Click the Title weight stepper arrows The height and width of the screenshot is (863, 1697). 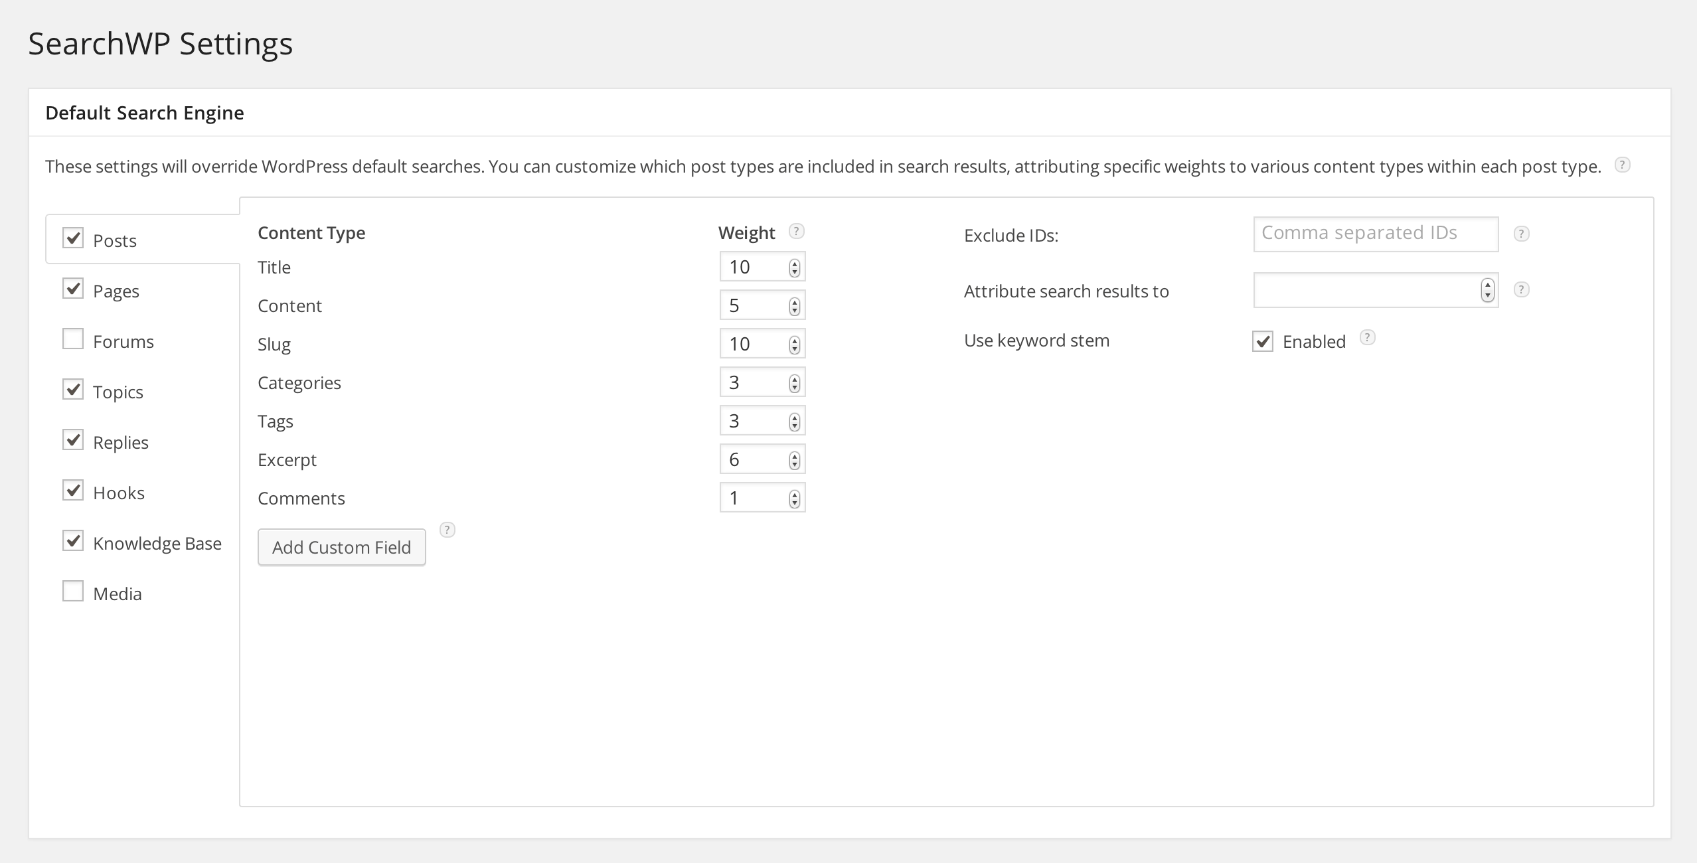pos(794,268)
